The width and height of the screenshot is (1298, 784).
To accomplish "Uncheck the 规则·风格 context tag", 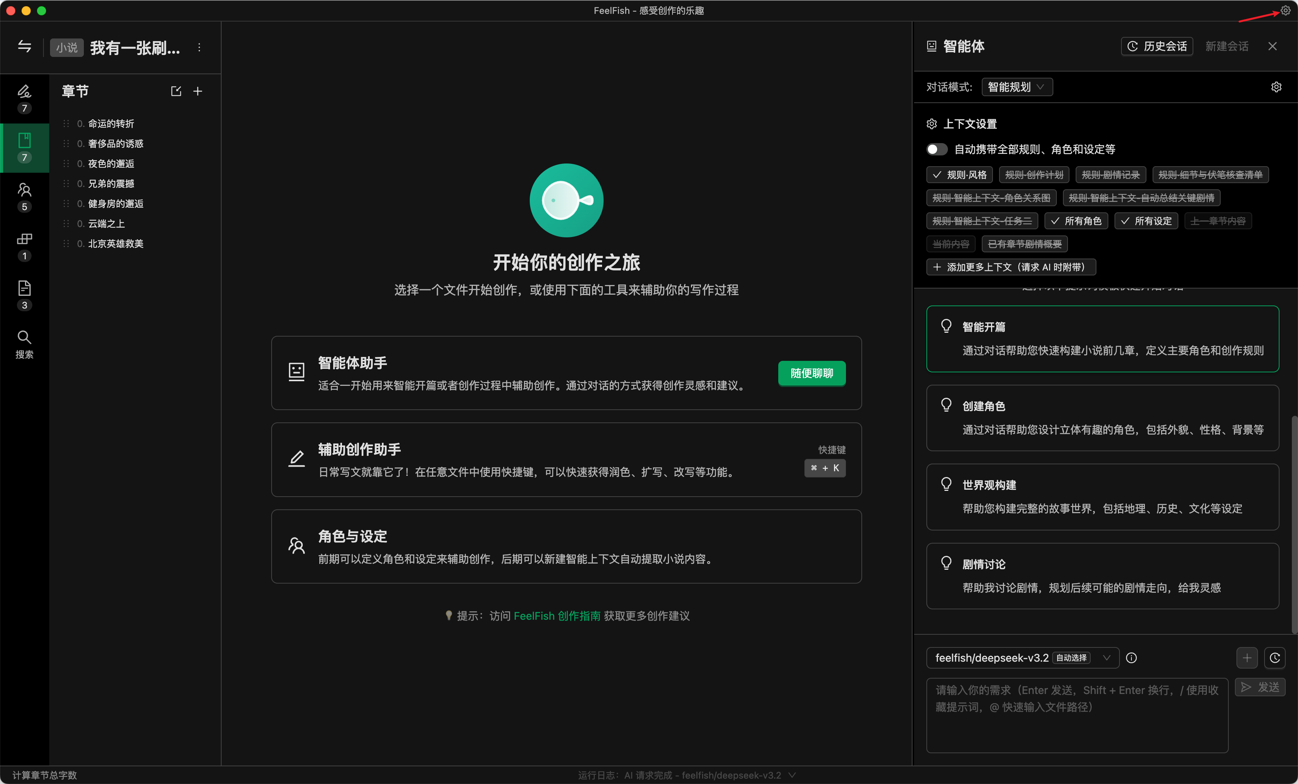I will click(x=959, y=174).
